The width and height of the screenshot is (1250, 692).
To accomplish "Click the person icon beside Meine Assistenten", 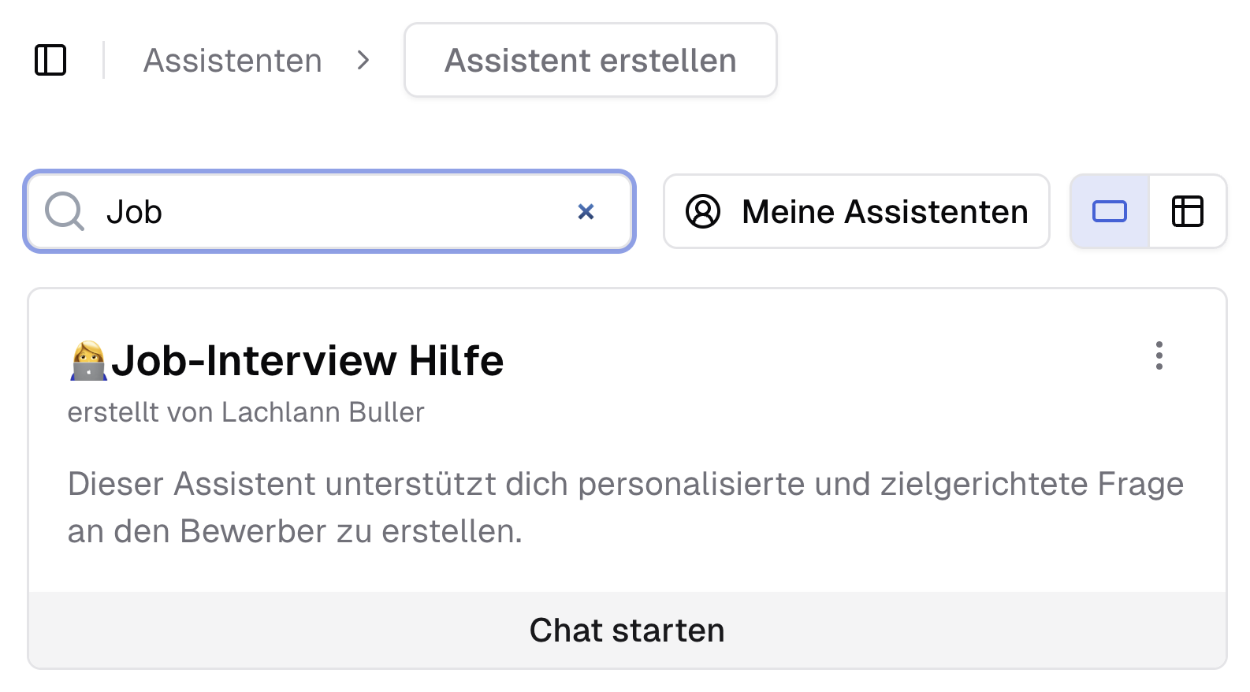I will click(704, 211).
